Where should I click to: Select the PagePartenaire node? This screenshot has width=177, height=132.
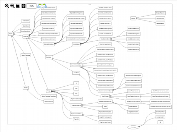[x=76, y=105]
